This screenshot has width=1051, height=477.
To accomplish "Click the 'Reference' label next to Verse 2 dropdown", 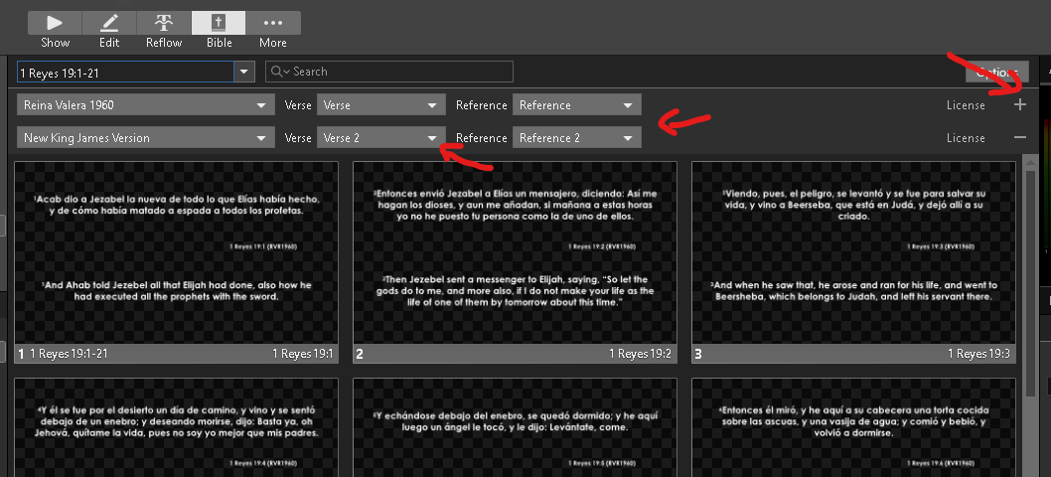I will coord(481,137).
